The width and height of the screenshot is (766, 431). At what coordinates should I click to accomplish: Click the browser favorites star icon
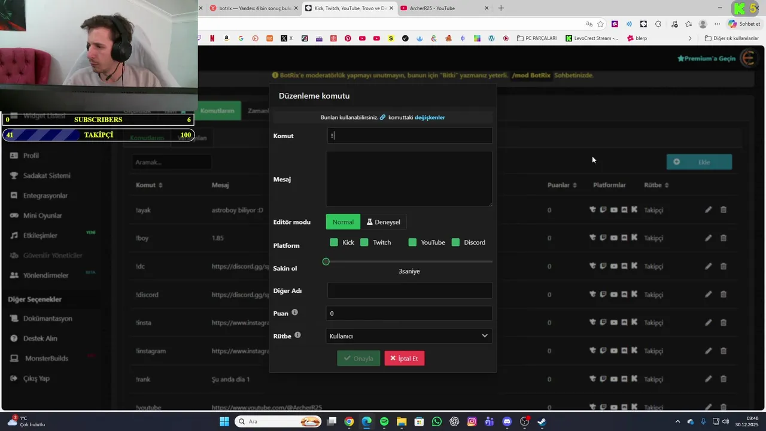pos(600,24)
